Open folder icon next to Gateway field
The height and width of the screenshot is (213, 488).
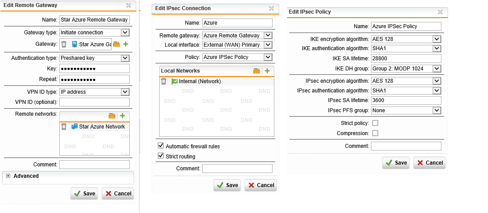[117, 44]
